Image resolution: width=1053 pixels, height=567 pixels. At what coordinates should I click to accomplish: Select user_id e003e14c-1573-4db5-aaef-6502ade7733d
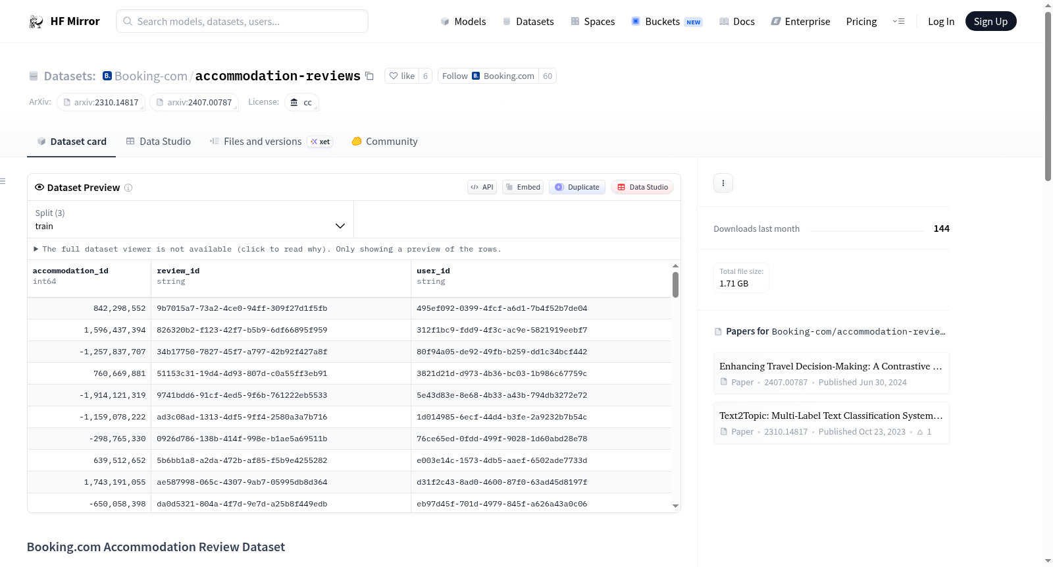pyautogui.click(x=541, y=461)
